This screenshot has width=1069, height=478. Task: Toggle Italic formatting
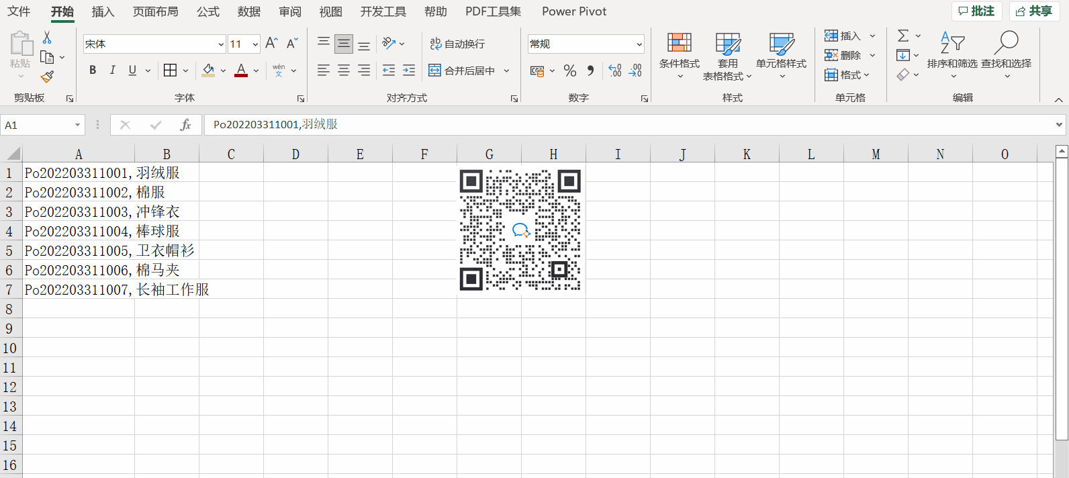[x=112, y=70]
